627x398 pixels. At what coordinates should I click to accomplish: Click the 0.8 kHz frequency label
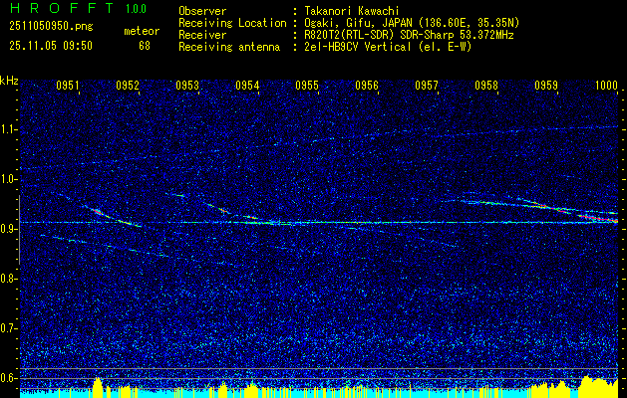[7, 279]
